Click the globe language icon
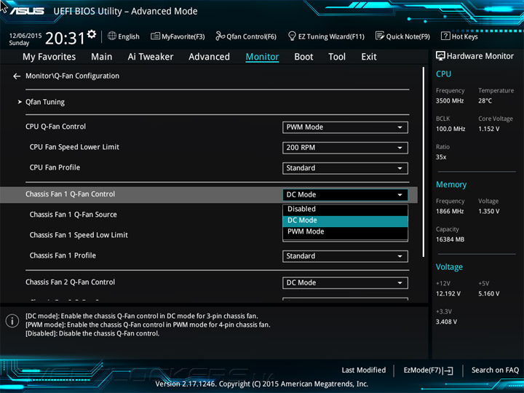 coord(112,36)
